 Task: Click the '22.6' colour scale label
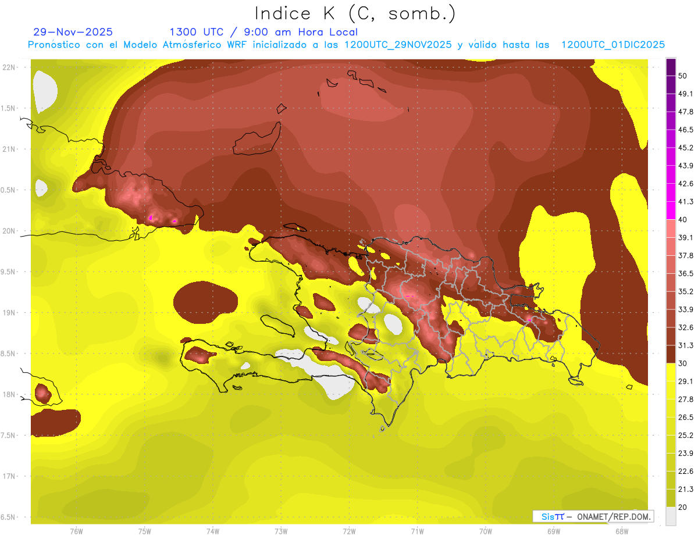tap(686, 471)
